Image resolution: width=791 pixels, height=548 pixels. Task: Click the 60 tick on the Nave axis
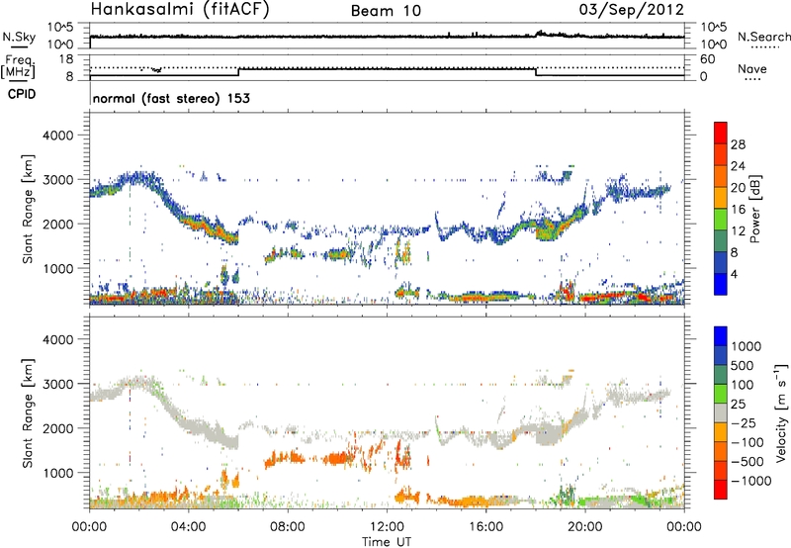(x=707, y=59)
